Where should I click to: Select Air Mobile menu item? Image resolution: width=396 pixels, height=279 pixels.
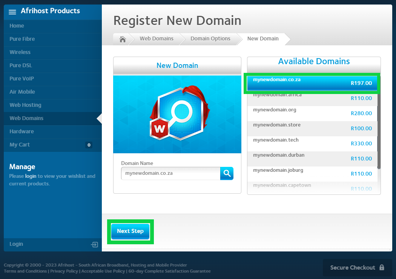pyautogui.click(x=22, y=92)
